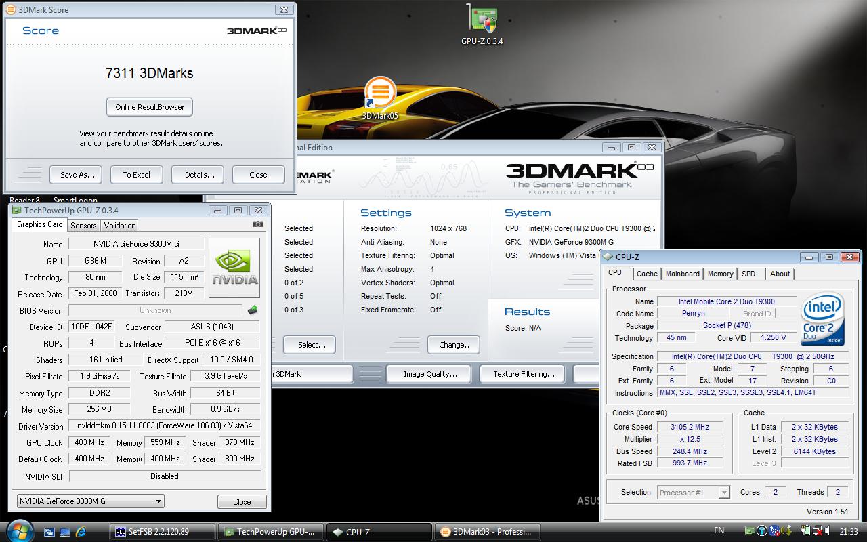The width and height of the screenshot is (867, 542).
Task: Click the Bluetooth tray icon
Action: pyautogui.click(x=774, y=530)
